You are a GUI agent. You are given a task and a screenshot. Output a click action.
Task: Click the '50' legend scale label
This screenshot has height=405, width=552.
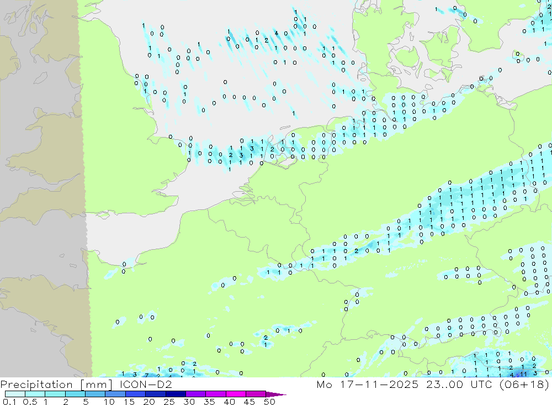pos(269,402)
